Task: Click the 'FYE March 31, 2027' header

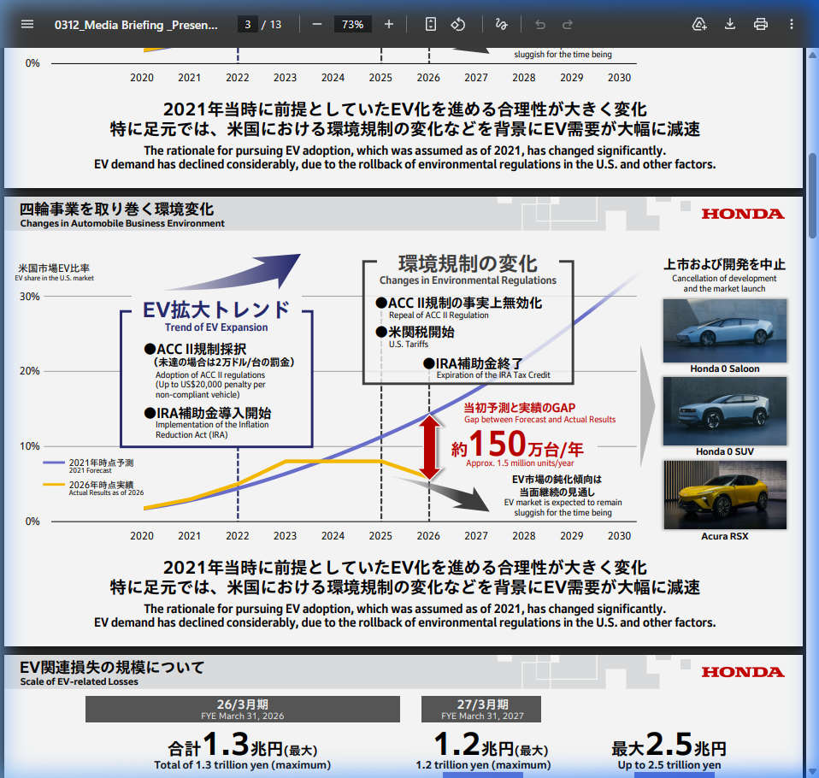Action: (482, 716)
